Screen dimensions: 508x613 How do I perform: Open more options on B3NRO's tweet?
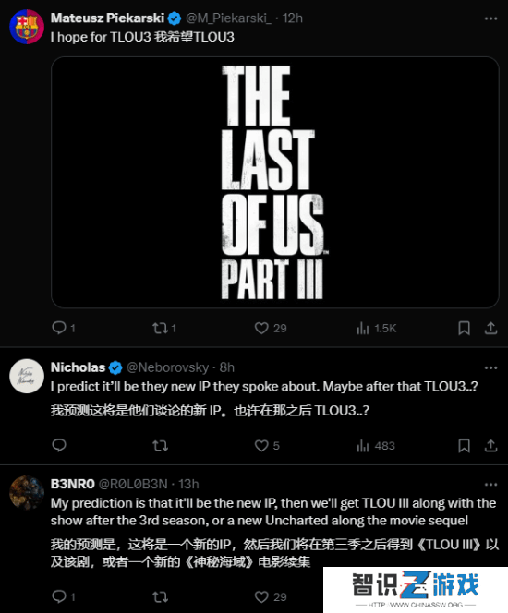pos(490,485)
